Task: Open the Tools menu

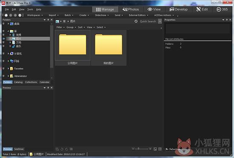Action: point(30,9)
